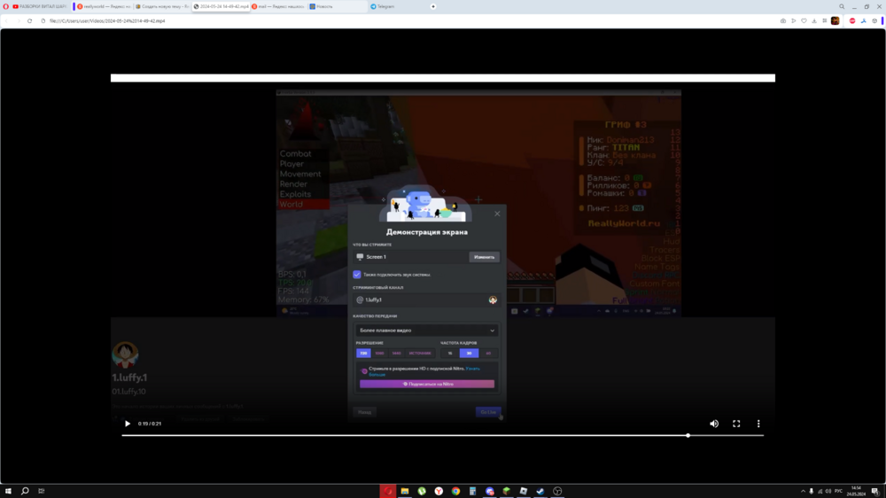Close the Демонстрация экрана dialog
The image size is (886, 498).
click(x=497, y=214)
